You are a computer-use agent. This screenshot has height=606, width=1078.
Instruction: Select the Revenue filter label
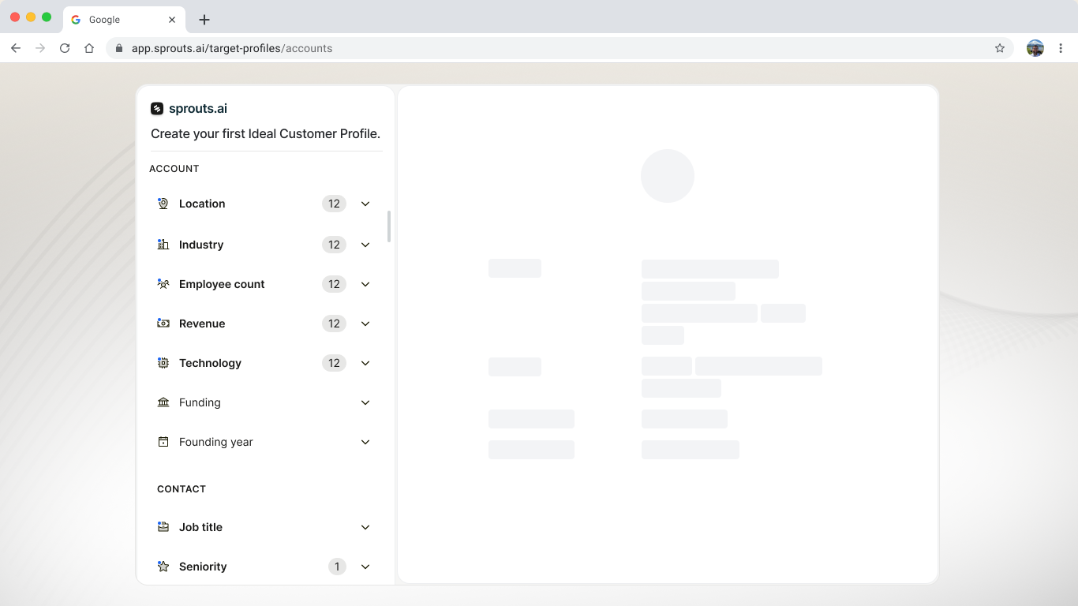coord(202,324)
